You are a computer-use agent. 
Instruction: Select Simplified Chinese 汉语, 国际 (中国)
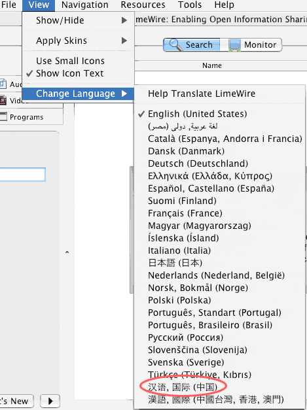pos(219,387)
